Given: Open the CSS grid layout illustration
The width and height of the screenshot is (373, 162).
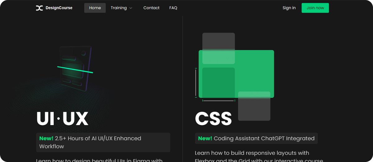Looking at the screenshot, I should (x=235, y=76).
